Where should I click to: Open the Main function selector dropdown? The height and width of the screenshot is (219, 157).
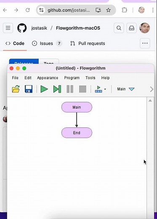pos(126,89)
